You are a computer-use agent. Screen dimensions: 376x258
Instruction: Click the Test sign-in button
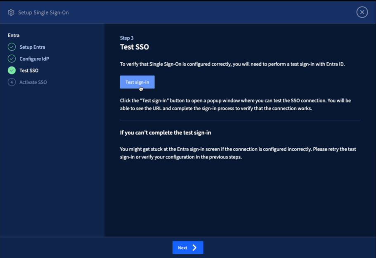coord(137,82)
